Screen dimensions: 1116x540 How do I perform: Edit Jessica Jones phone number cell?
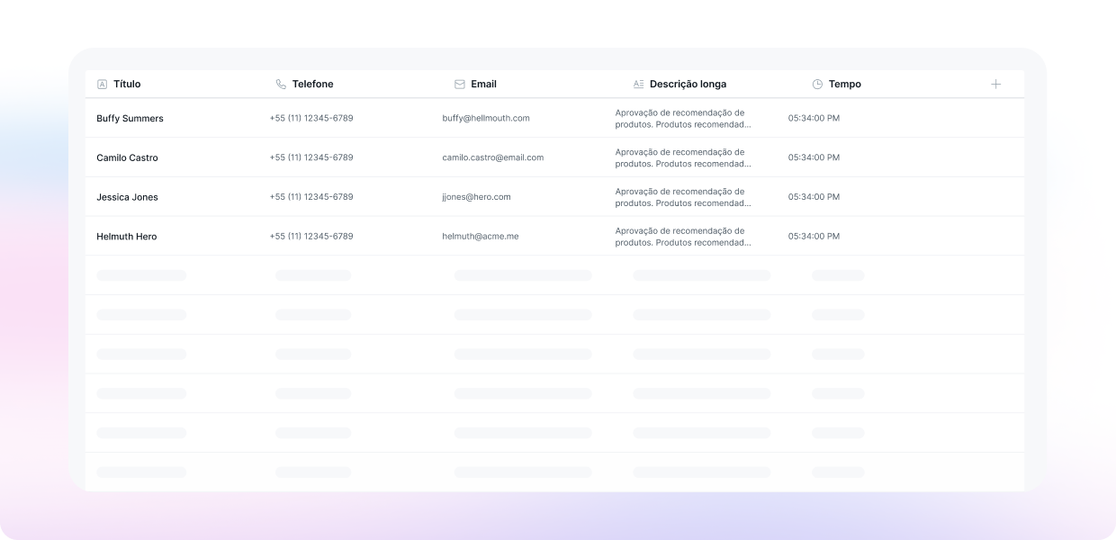(x=310, y=197)
